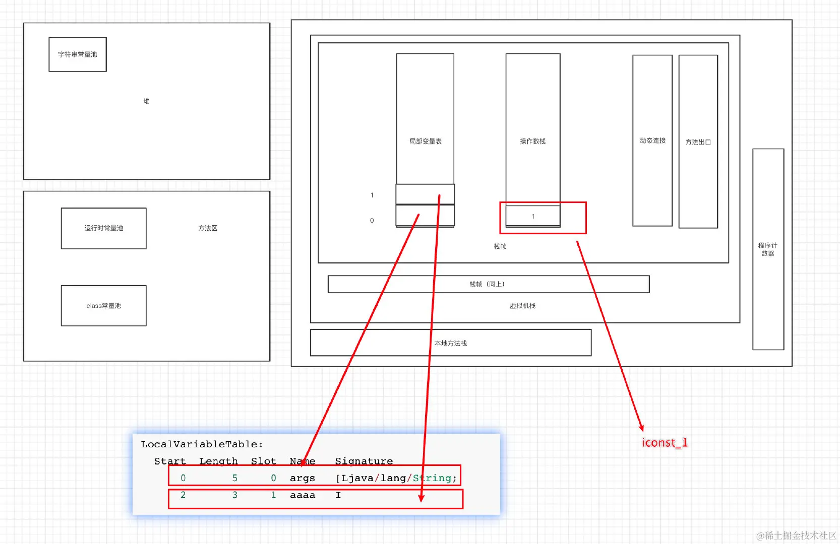Select the 方法出口 box
The image size is (840, 544).
click(698, 142)
